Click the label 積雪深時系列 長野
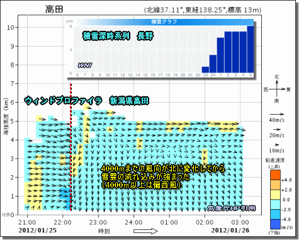The height and width of the screenshot is (240, 299). [118, 36]
